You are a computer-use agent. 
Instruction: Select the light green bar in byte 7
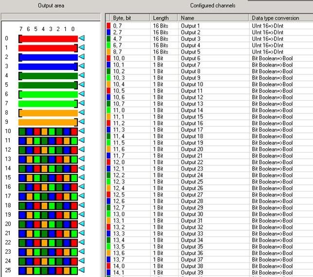48,104
